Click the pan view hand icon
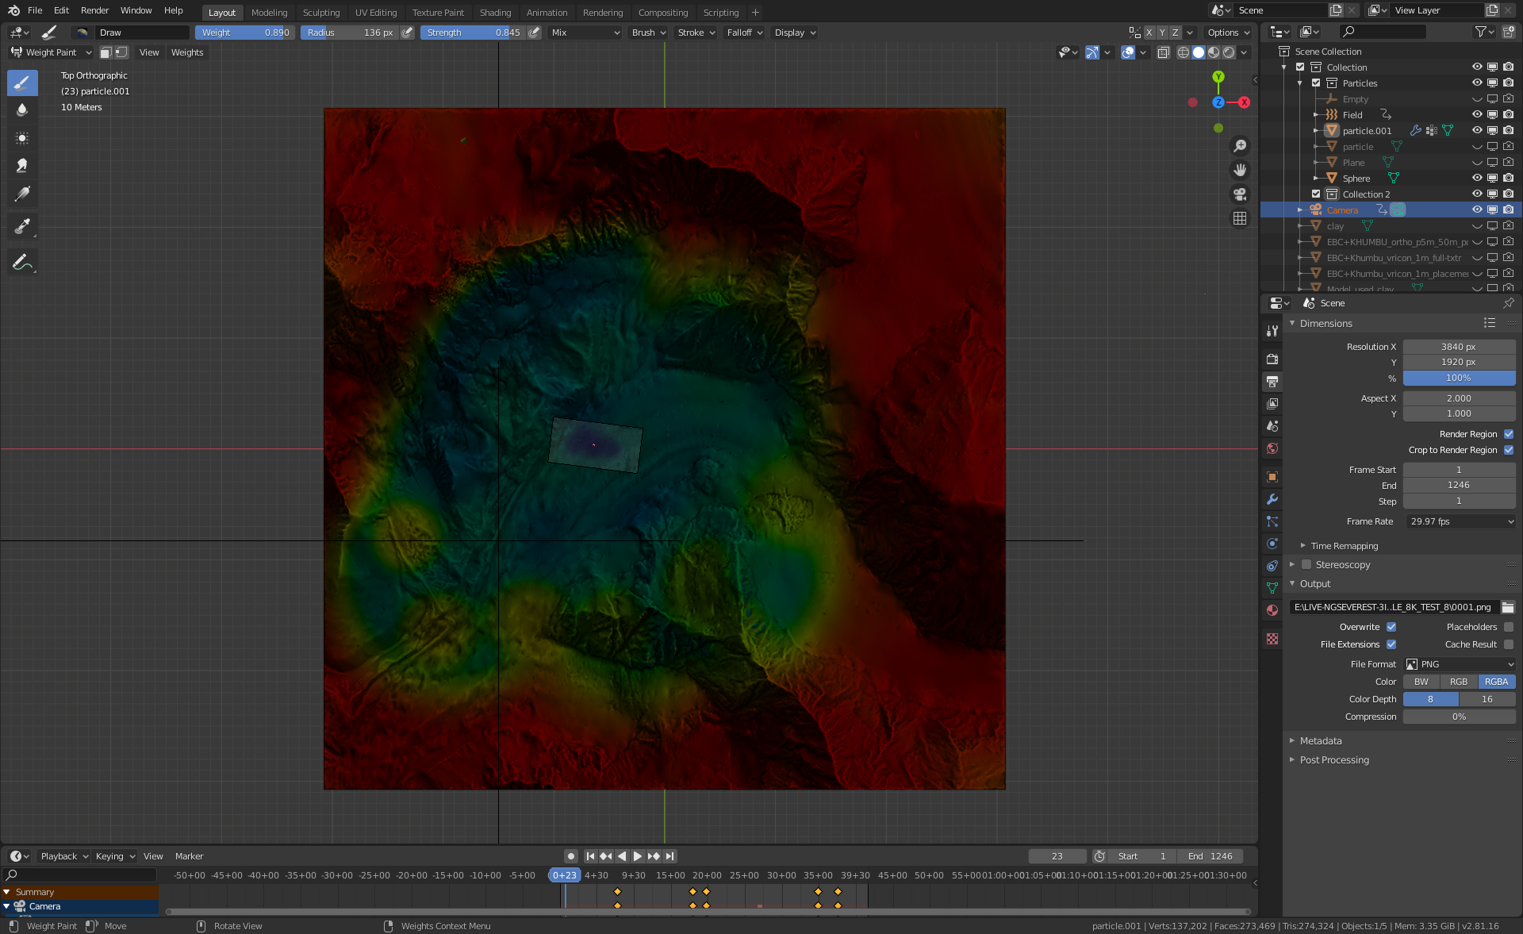This screenshot has width=1523, height=934. coord(1240,170)
